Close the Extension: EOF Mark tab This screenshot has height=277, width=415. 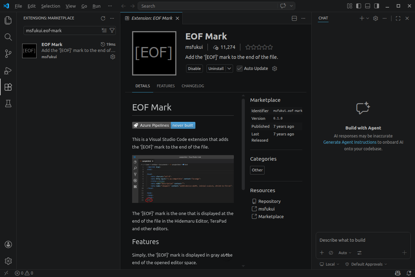click(177, 18)
